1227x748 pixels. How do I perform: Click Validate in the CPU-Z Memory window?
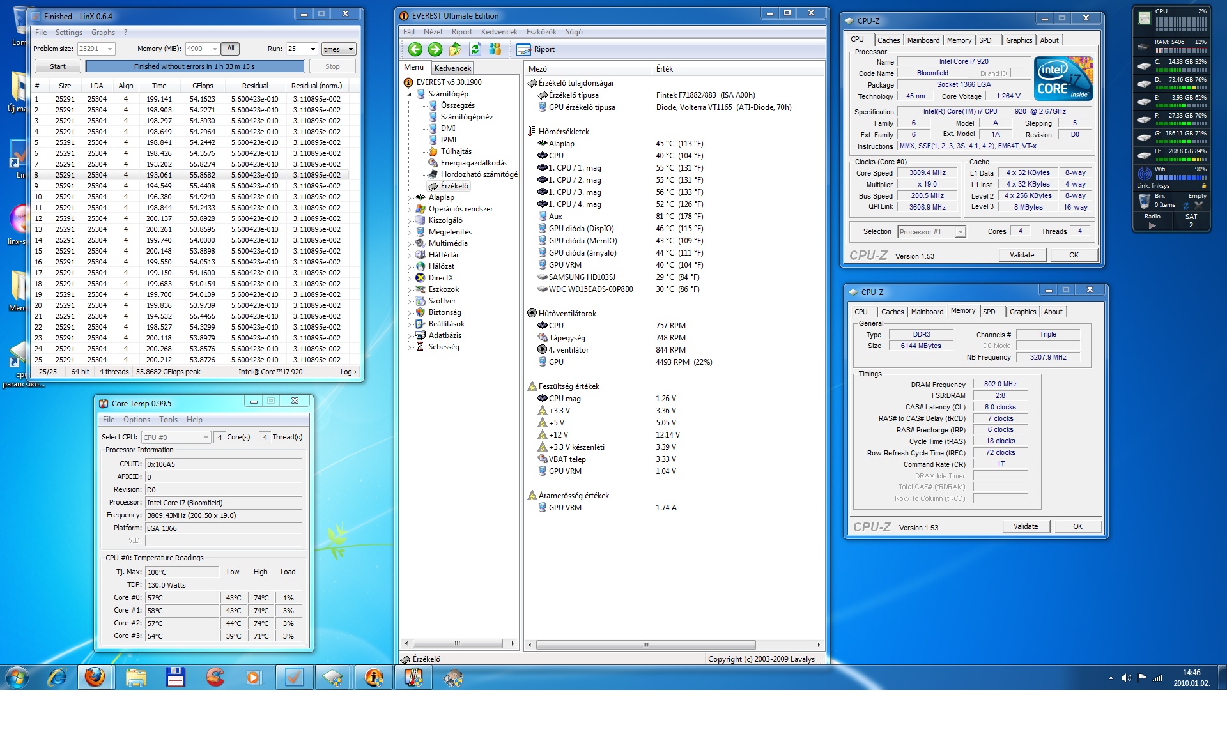coord(1025,526)
